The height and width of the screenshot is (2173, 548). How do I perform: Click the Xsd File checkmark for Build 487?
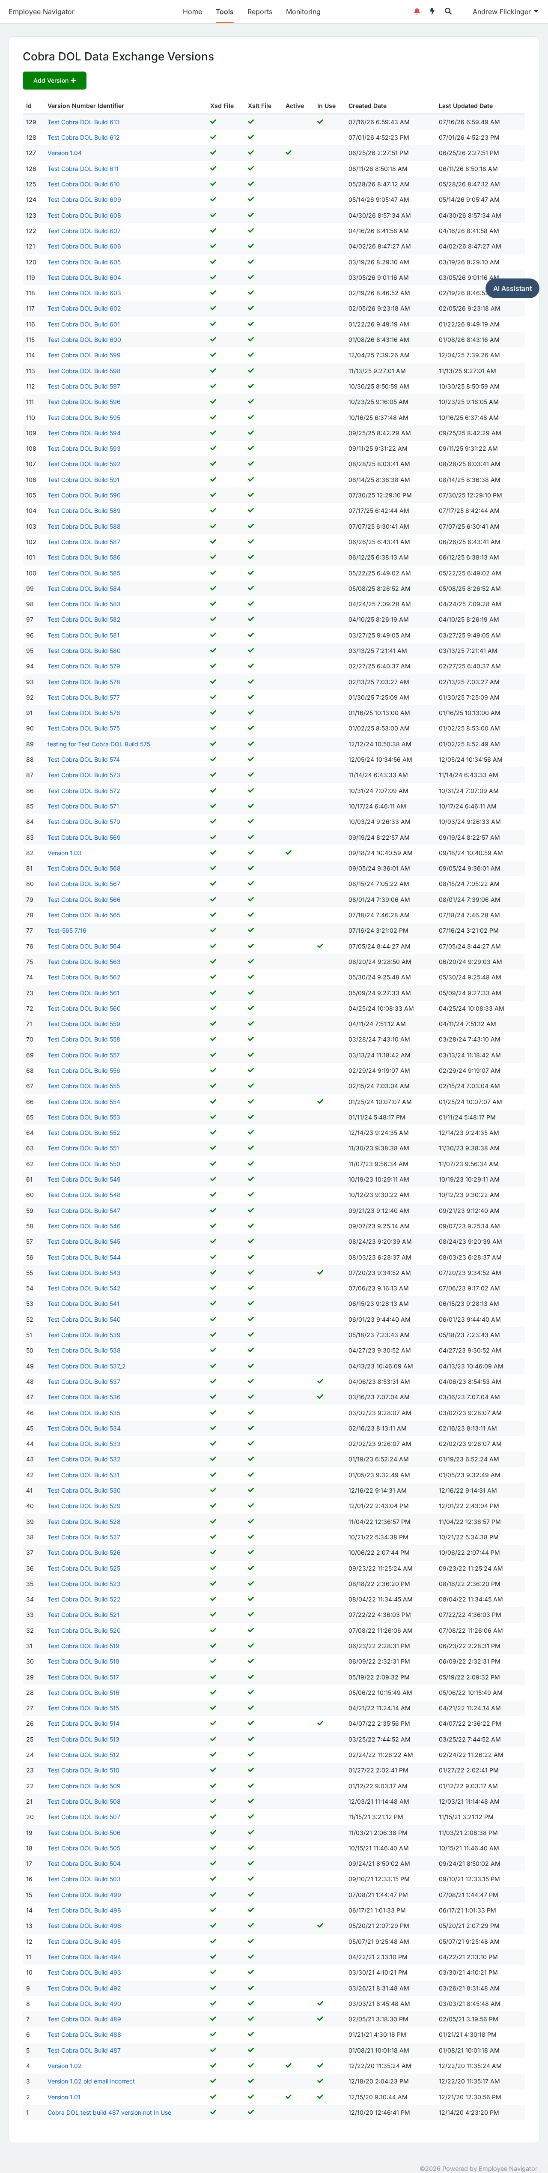pos(213,2050)
